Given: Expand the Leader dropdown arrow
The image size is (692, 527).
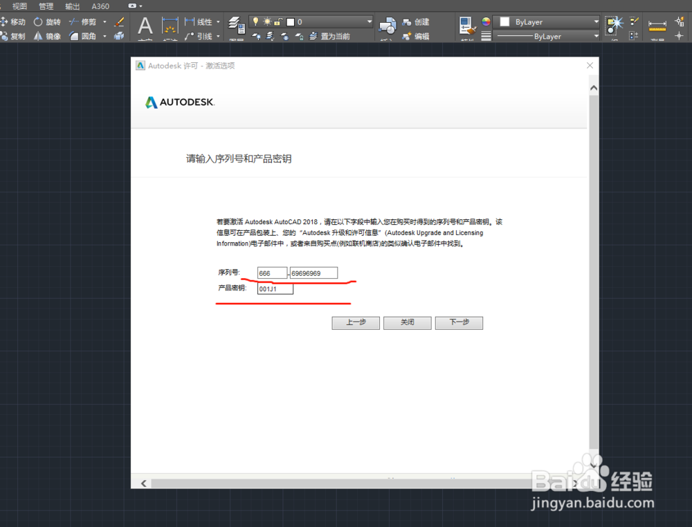Looking at the screenshot, I should tap(219, 36).
